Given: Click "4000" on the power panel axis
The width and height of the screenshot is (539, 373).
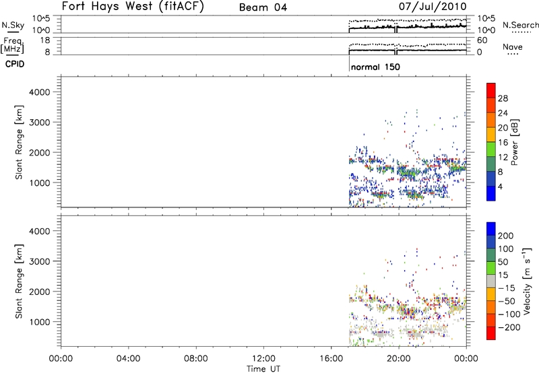Looking at the screenshot, I should [40, 92].
